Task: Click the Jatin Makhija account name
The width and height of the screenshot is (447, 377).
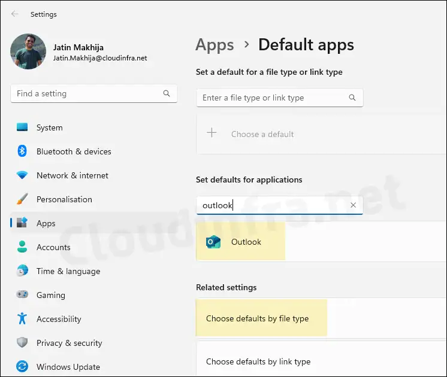Action: (78, 47)
